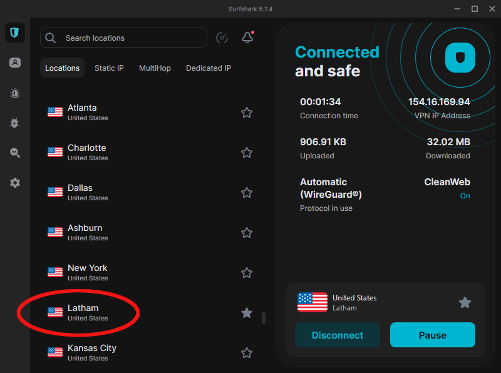501x373 pixels.
Task: Open the Settings gear in sidebar
Action: click(x=14, y=183)
